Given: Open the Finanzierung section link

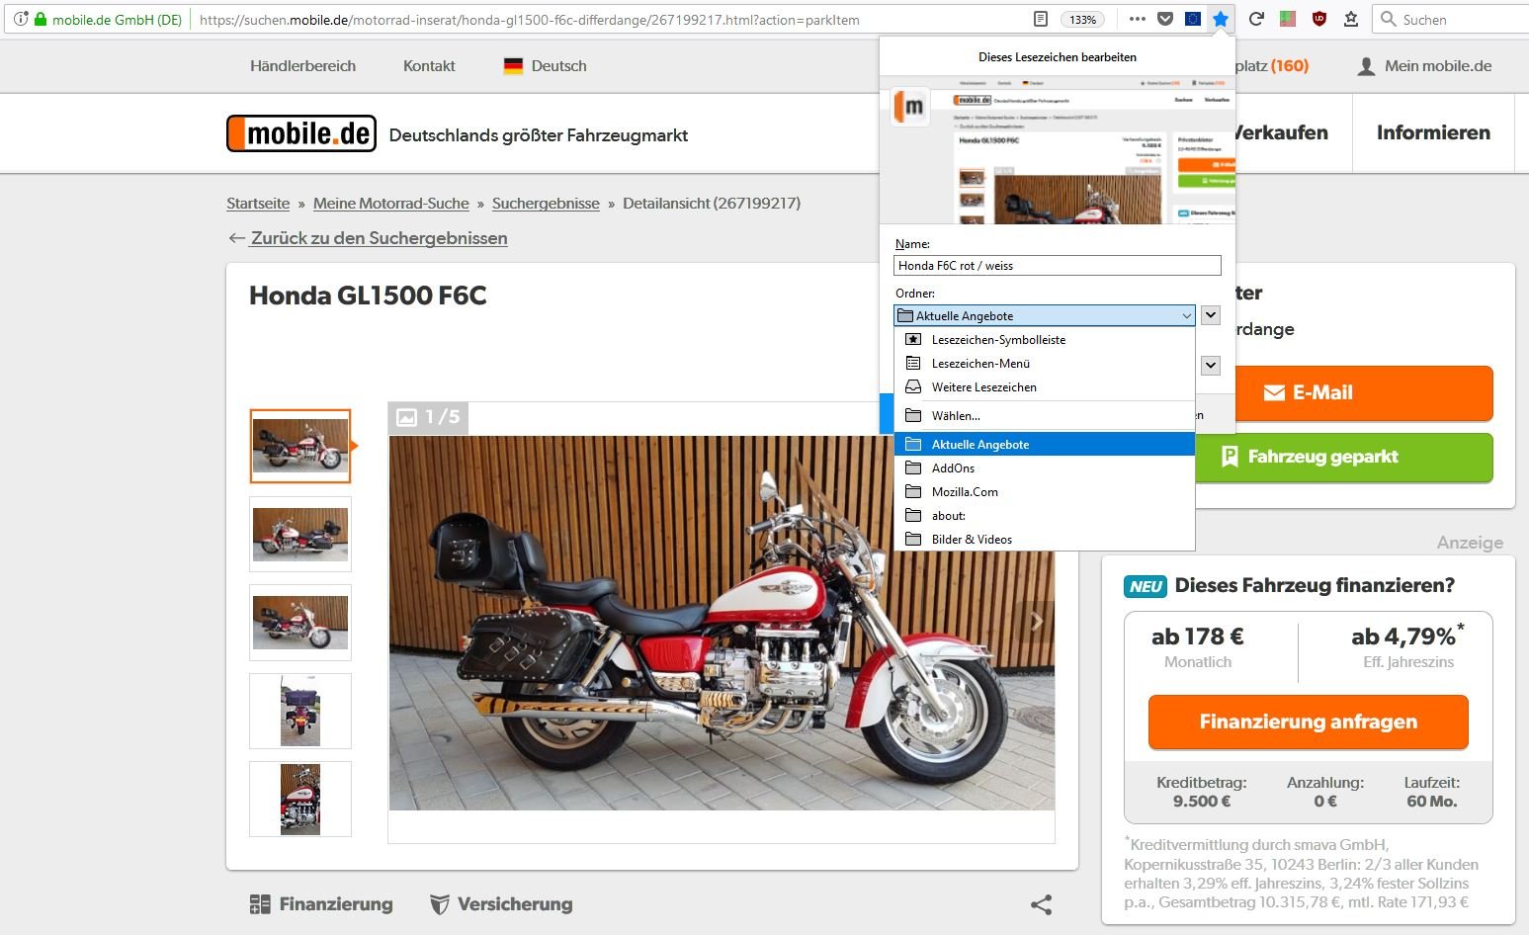Looking at the screenshot, I should pyautogui.click(x=321, y=904).
